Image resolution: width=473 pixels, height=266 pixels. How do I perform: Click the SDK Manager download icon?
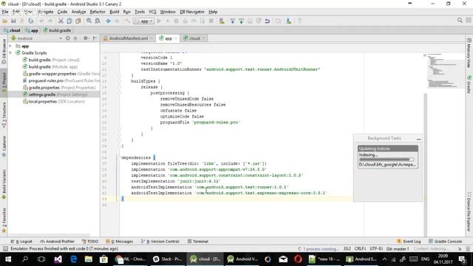289,21
